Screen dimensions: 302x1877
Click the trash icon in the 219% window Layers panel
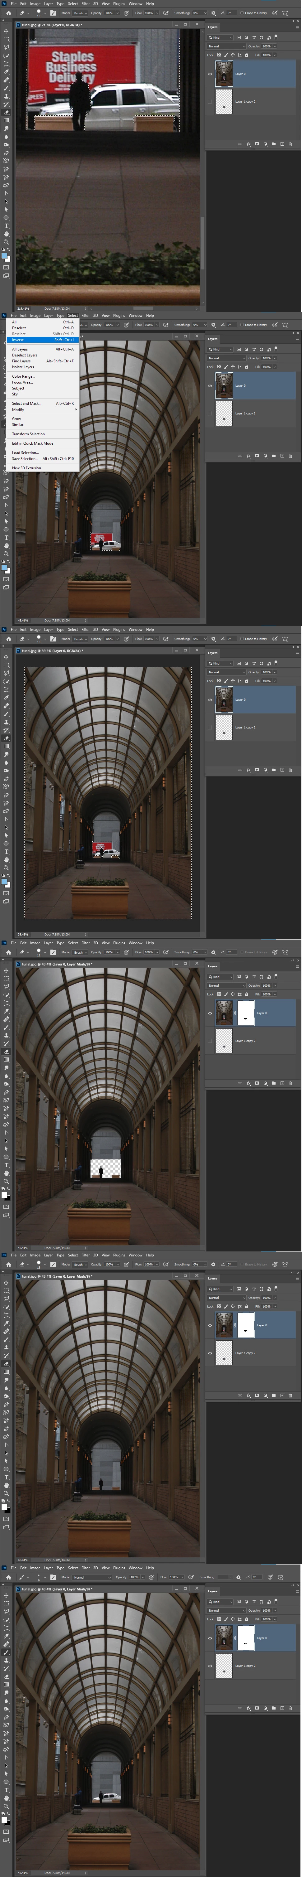click(290, 144)
